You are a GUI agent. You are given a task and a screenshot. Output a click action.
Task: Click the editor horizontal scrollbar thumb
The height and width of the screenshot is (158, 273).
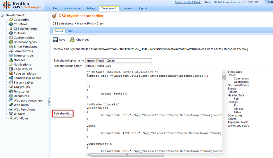[127, 155]
